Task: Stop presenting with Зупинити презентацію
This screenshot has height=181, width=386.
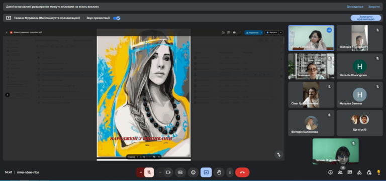Action: pyautogui.click(x=365, y=18)
